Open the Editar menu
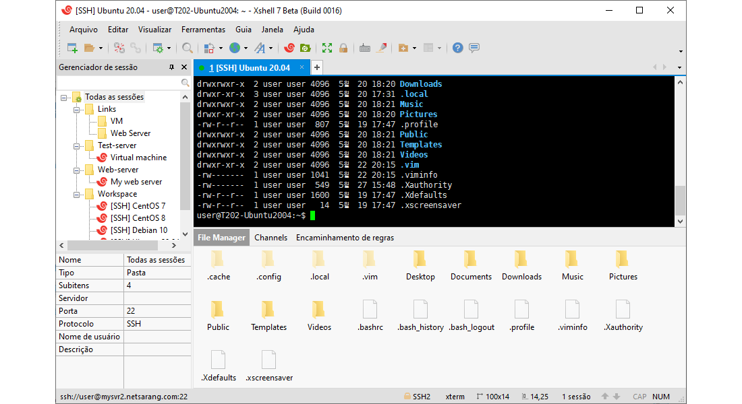Screen dimensions: 742x404 (118, 30)
